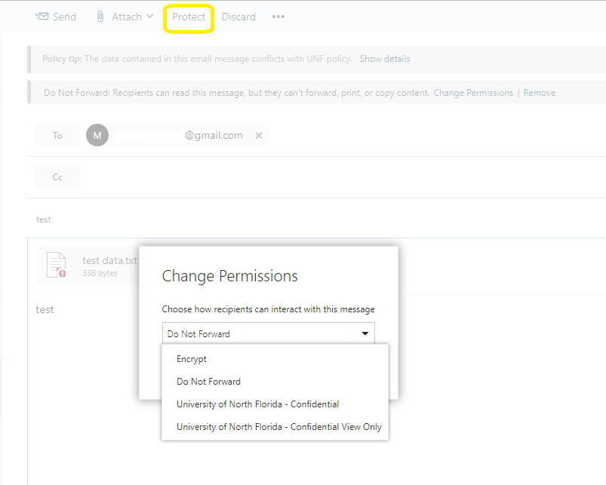Open the Do Not Forward permissions dropdown
606x485 pixels.
[x=268, y=333]
